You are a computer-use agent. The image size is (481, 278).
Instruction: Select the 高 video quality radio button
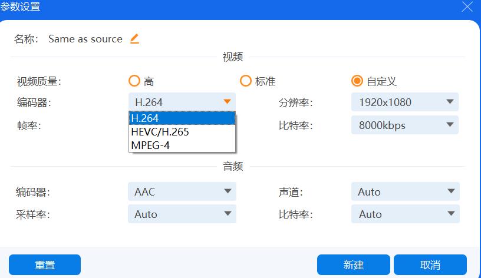[134, 81]
